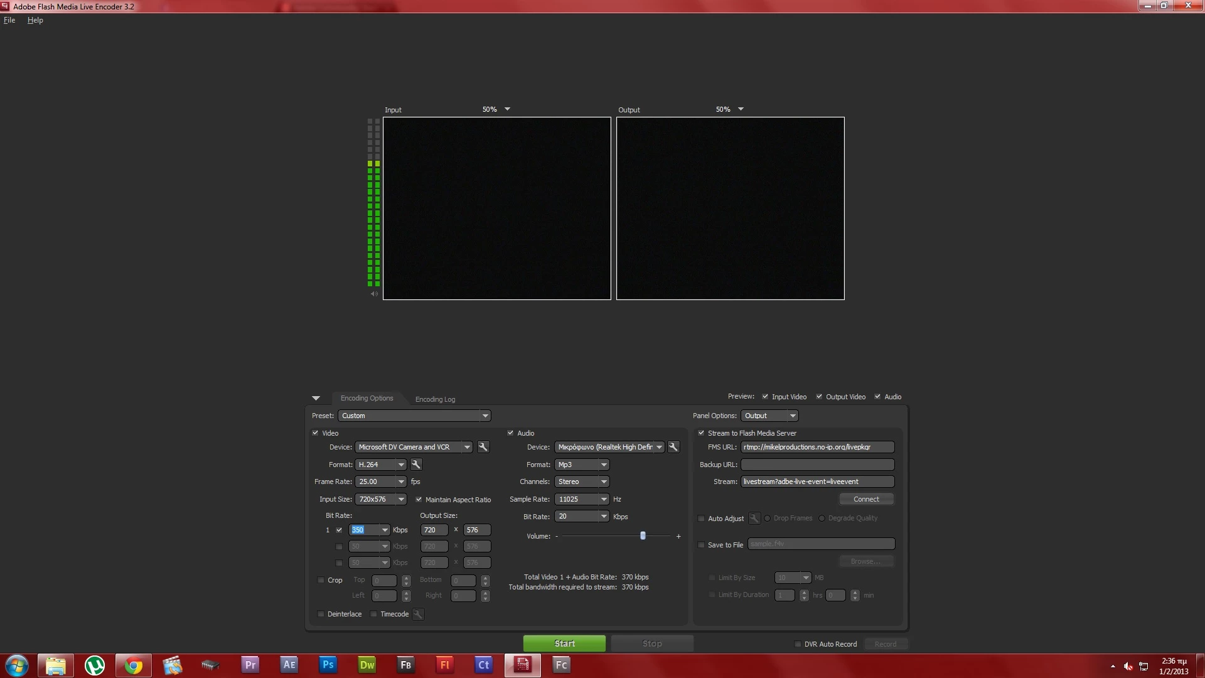This screenshot has width=1205, height=678.
Task: Open Dreamweaver taskbar icon
Action: pos(367,665)
